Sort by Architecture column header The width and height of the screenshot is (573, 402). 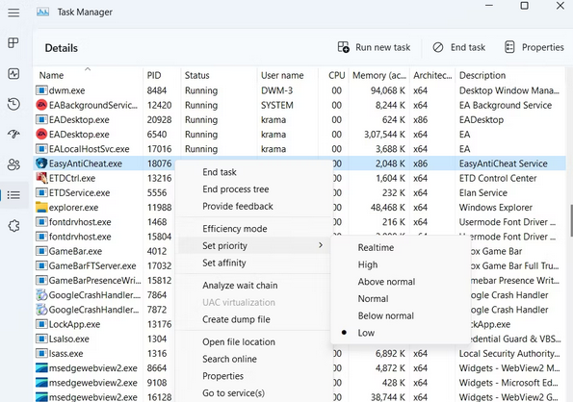(x=432, y=75)
